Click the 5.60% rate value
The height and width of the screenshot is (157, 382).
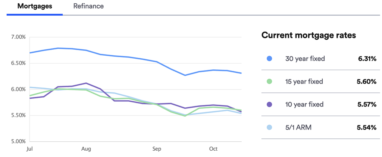pos(367,82)
